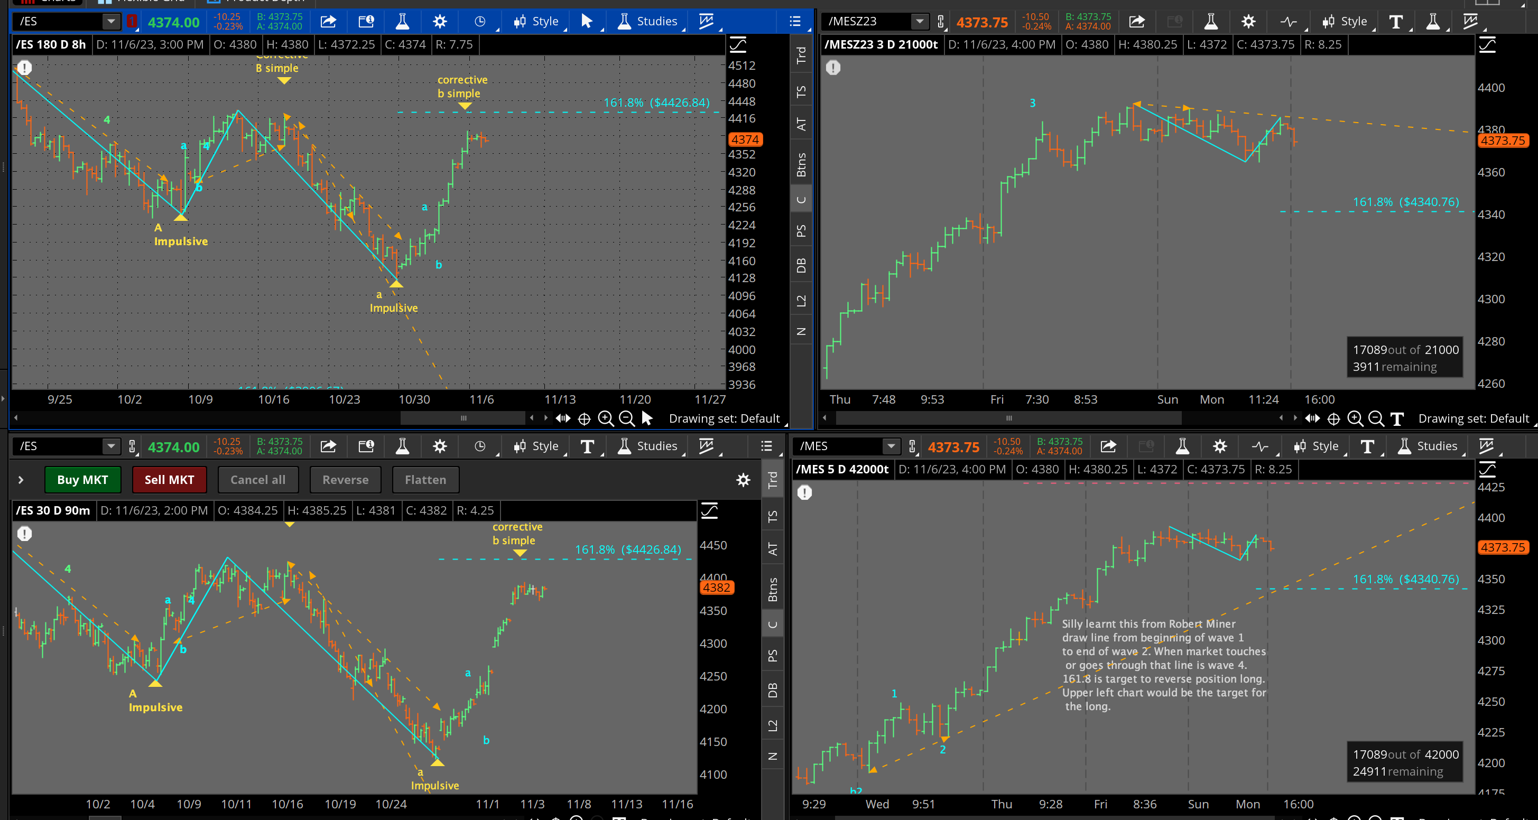Image resolution: width=1538 pixels, height=820 pixels.
Task: Select pointer drawing tool in /ES 8h toolbar
Action: pos(587,22)
